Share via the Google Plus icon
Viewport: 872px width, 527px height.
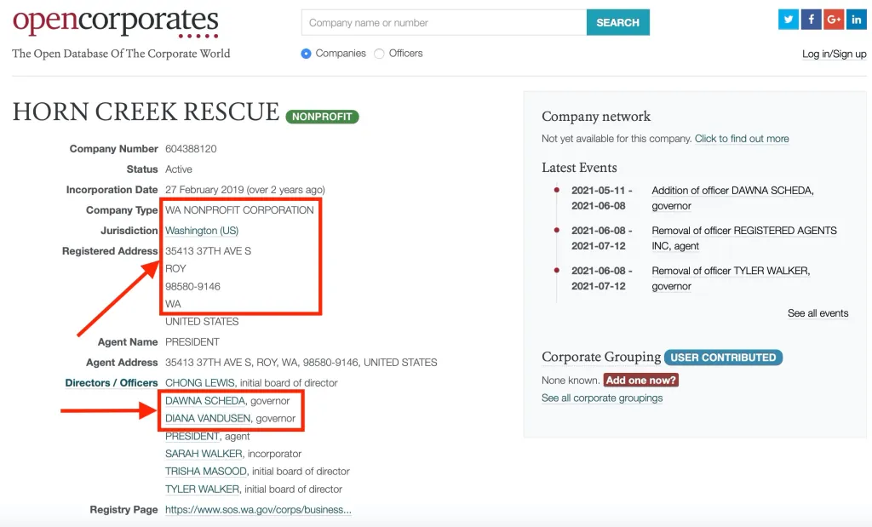[x=834, y=20]
